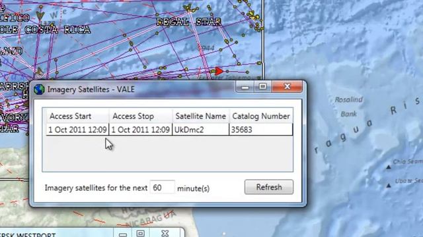This screenshot has height=237, width=423.
Task: Close the WESTPORT window at the bottom
Action: (x=165, y=233)
